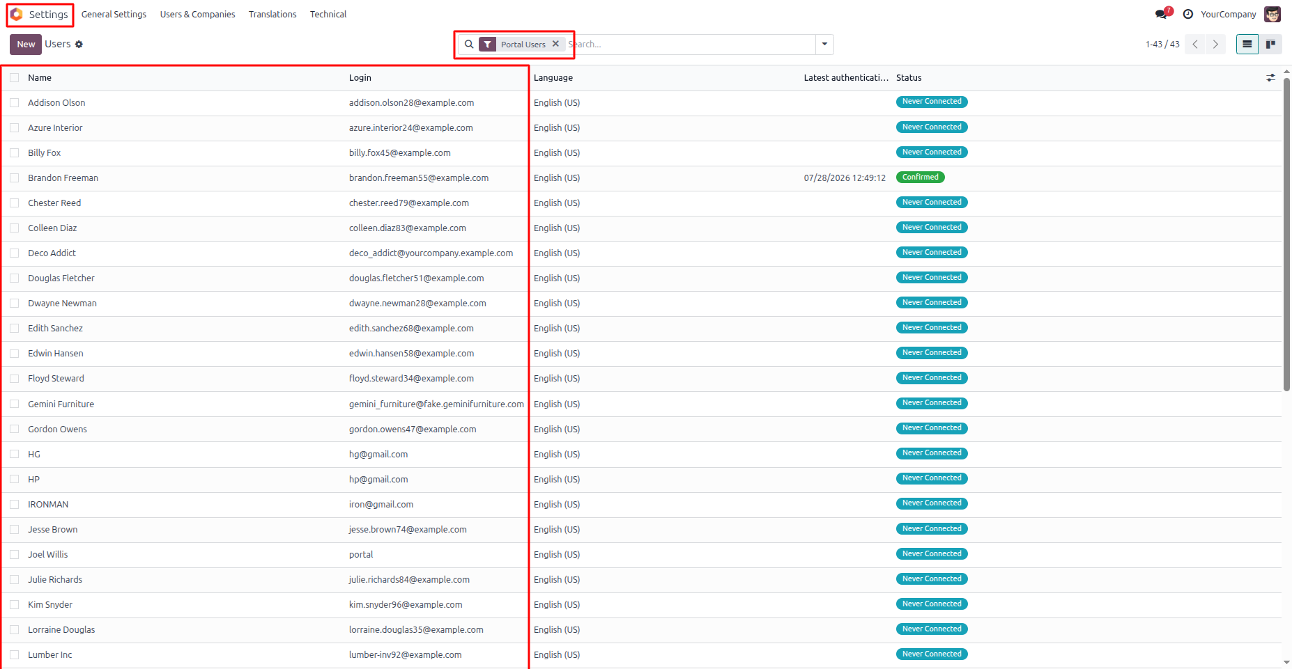1292x669 pixels.
Task: Switch to the Kanban view
Action: (1270, 44)
